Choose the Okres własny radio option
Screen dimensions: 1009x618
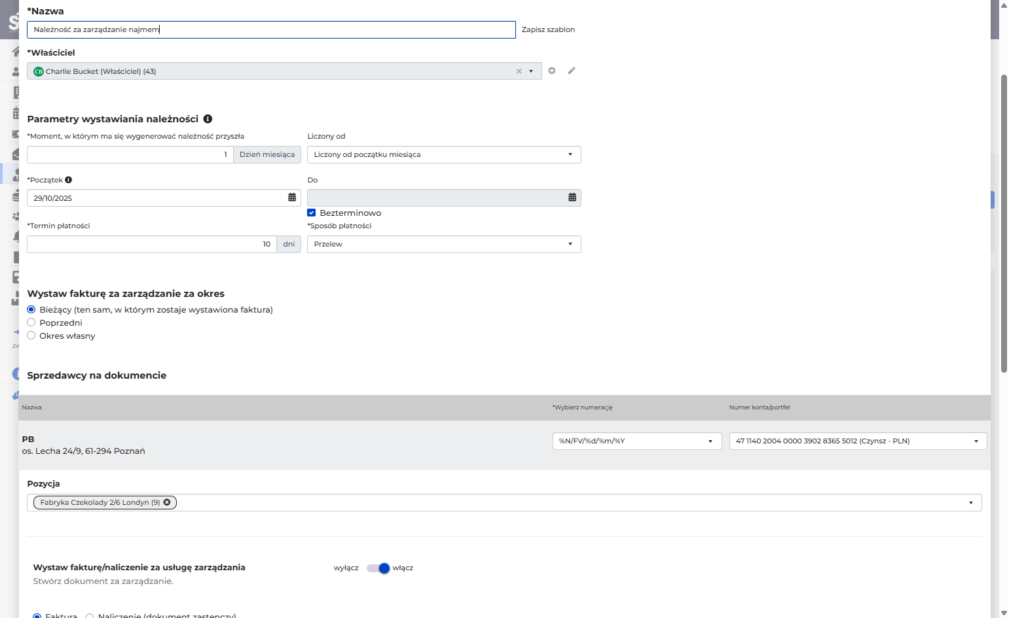tap(31, 335)
